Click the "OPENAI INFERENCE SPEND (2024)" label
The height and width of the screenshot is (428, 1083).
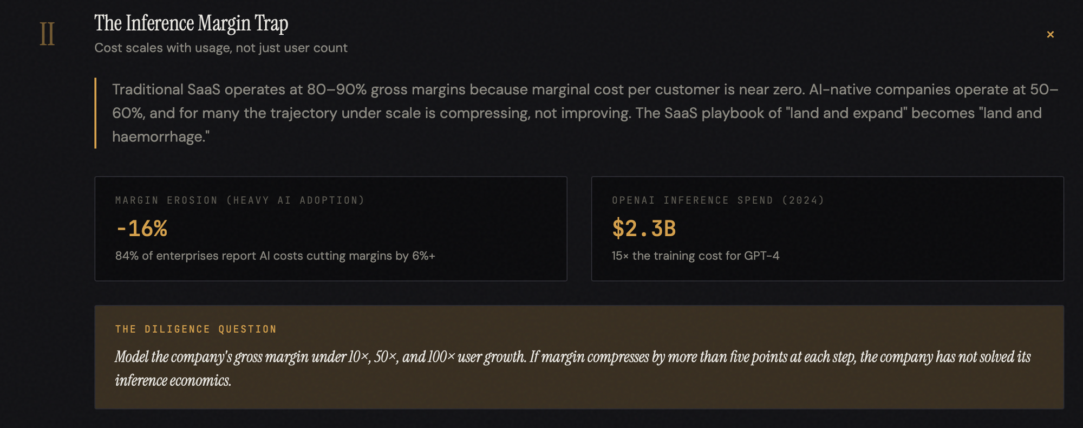pyautogui.click(x=718, y=200)
